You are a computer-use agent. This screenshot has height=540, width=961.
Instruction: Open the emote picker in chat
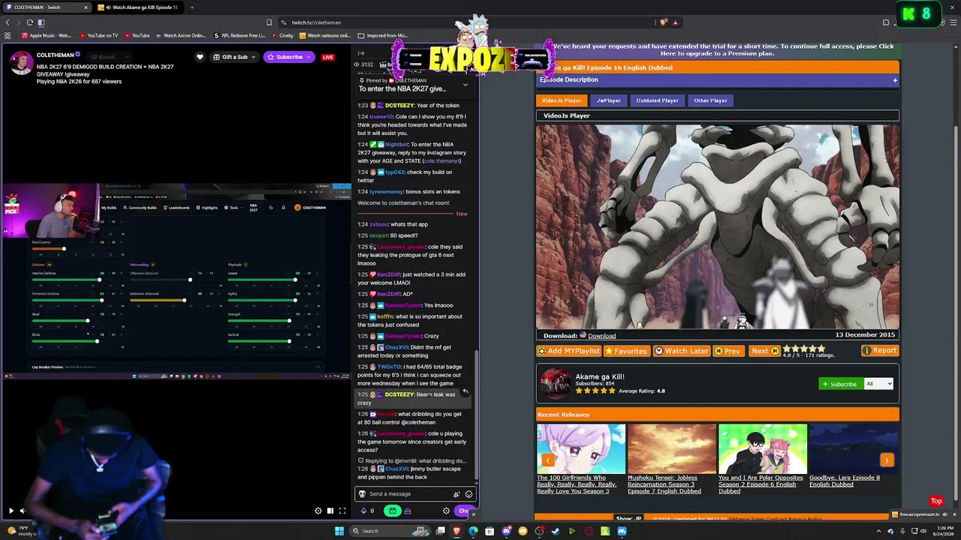click(x=468, y=493)
